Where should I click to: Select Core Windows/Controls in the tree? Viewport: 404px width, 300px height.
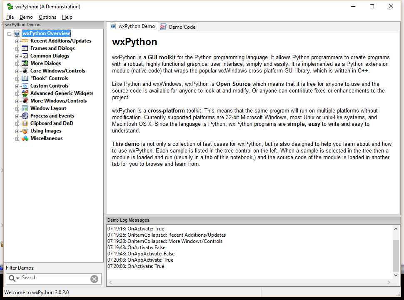point(58,70)
